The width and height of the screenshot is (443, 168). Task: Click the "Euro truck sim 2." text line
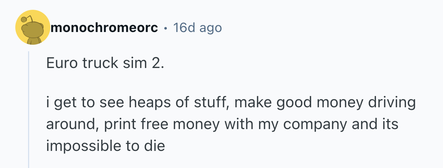coord(105,63)
